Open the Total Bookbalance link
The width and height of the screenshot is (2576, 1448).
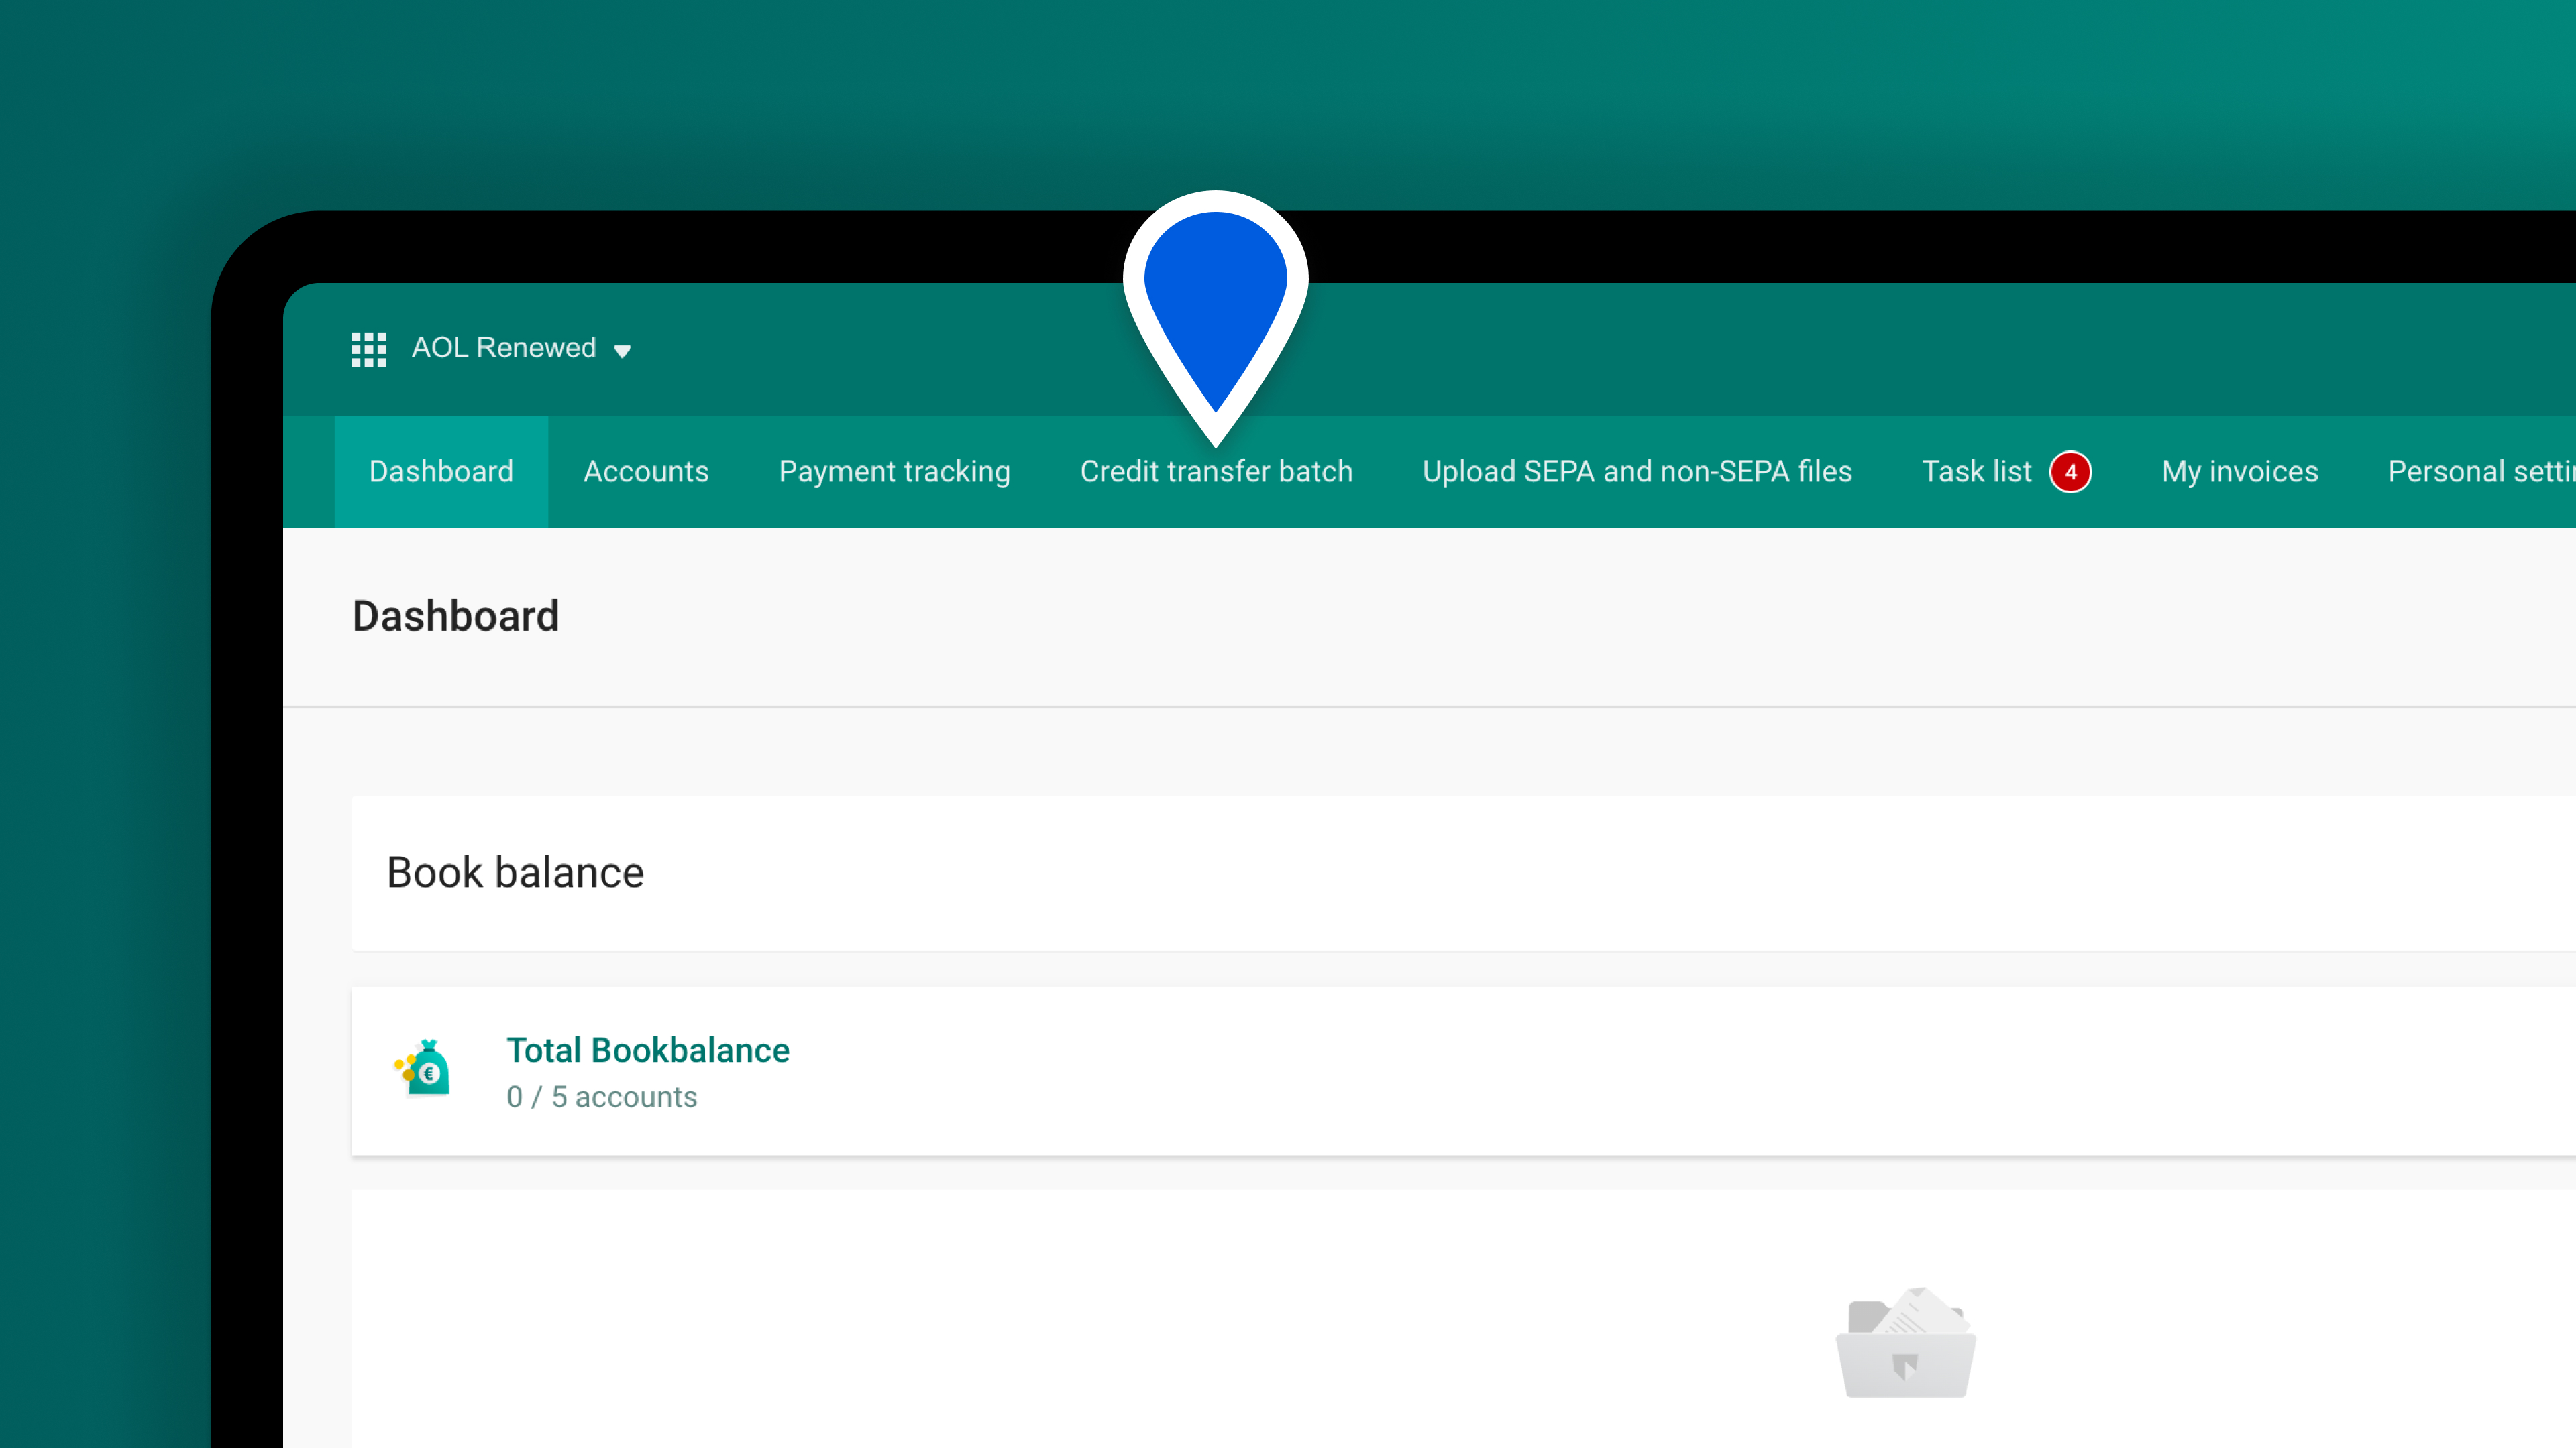tap(648, 1050)
